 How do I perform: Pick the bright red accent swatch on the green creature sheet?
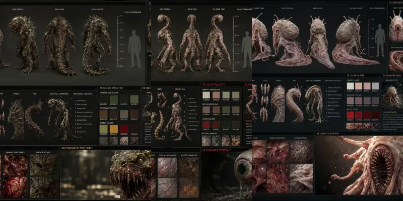click(x=124, y=129)
